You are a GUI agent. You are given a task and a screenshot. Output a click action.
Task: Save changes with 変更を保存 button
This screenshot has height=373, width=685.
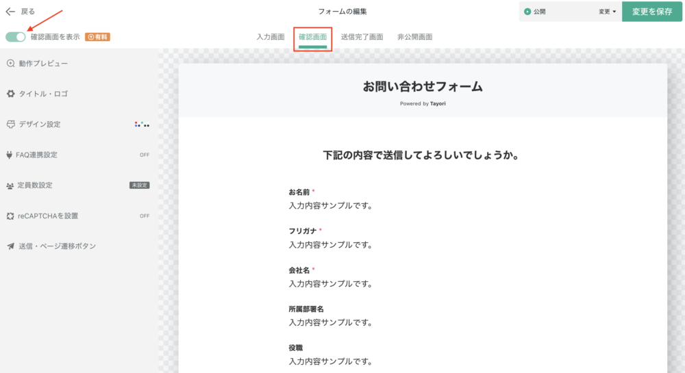tap(652, 12)
